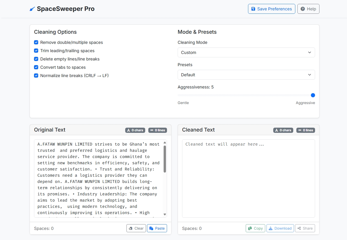Click the Download button
Viewport: 347px width, 240px height.
point(280,228)
